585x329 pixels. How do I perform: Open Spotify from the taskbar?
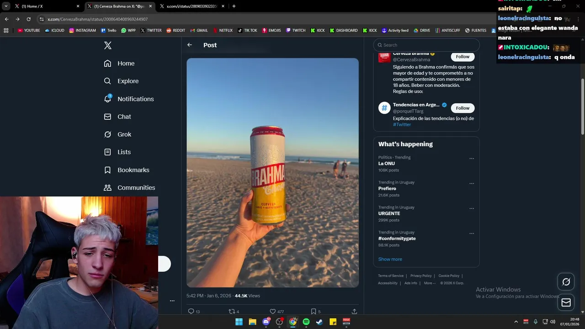306,322
